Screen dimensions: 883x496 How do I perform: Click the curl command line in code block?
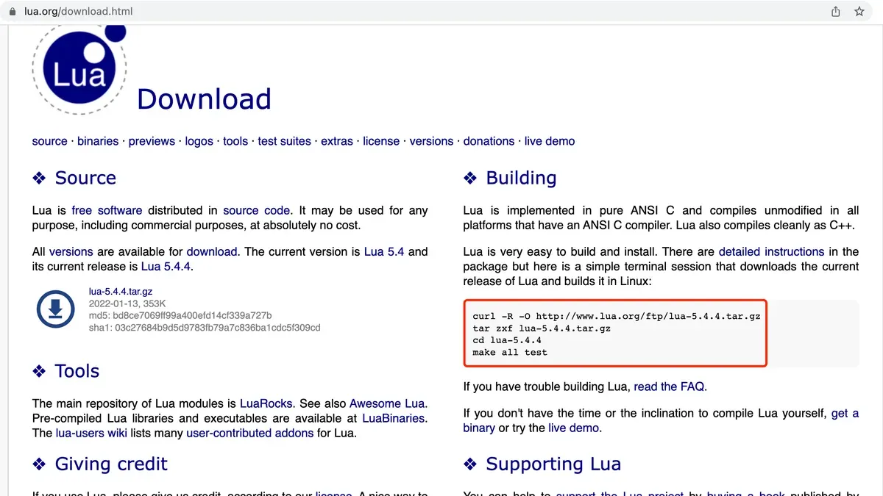617,316
